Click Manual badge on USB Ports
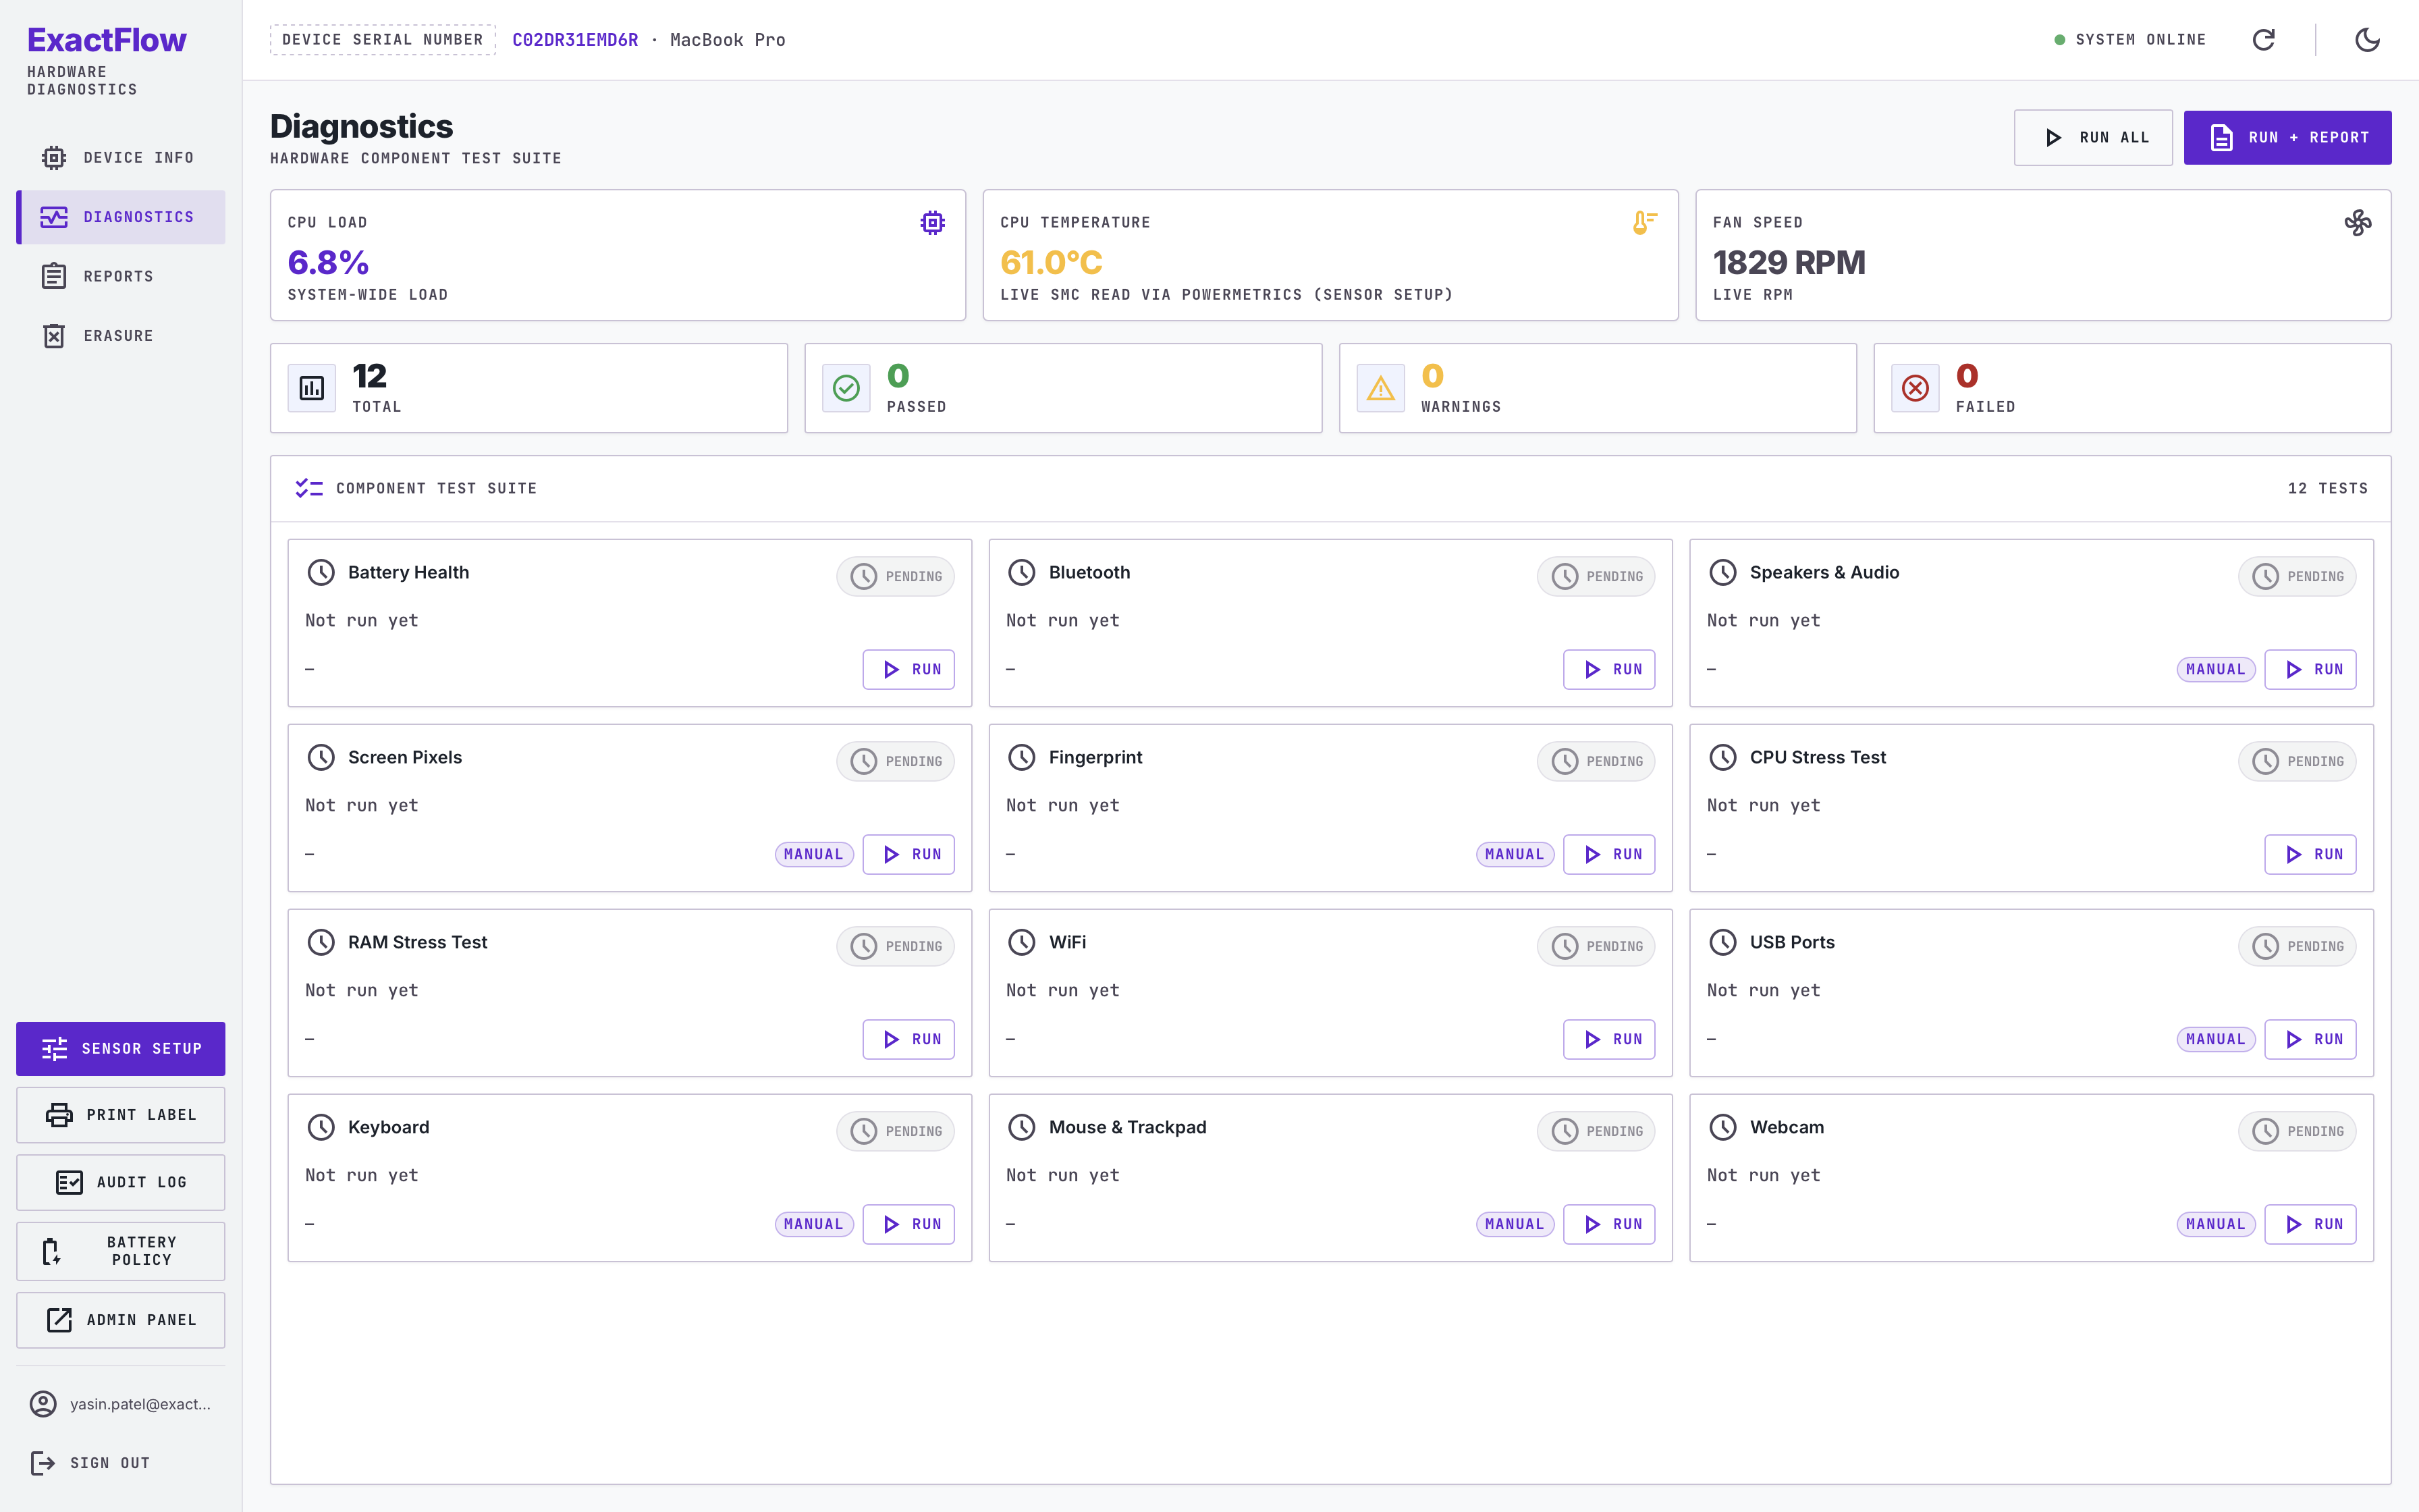The image size is (2419, 1512). pyautogui.click(x=2215, y=1039)
